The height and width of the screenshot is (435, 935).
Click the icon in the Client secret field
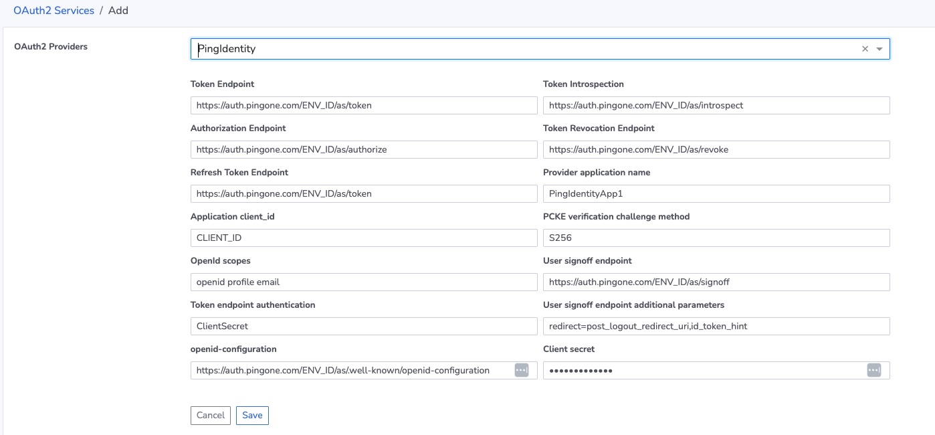873,370
